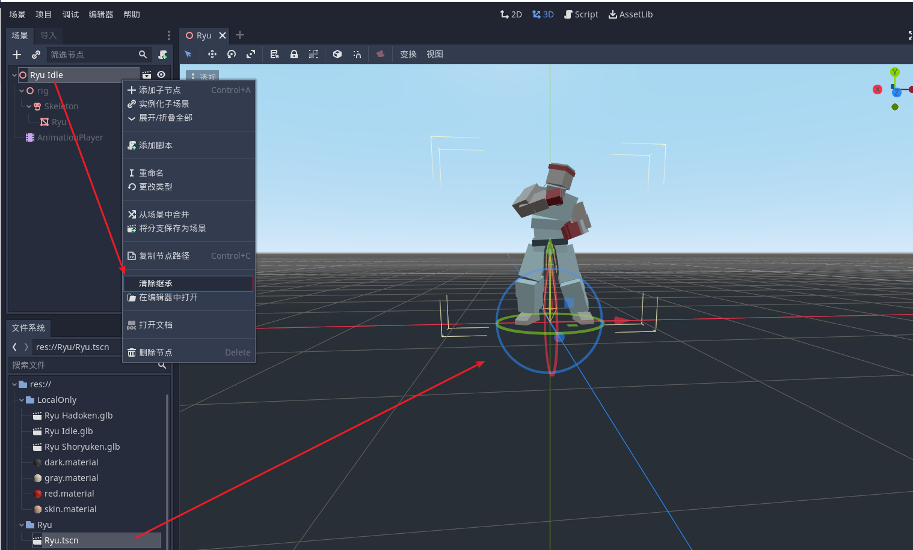Click the 搜索文件 search field

88,365
